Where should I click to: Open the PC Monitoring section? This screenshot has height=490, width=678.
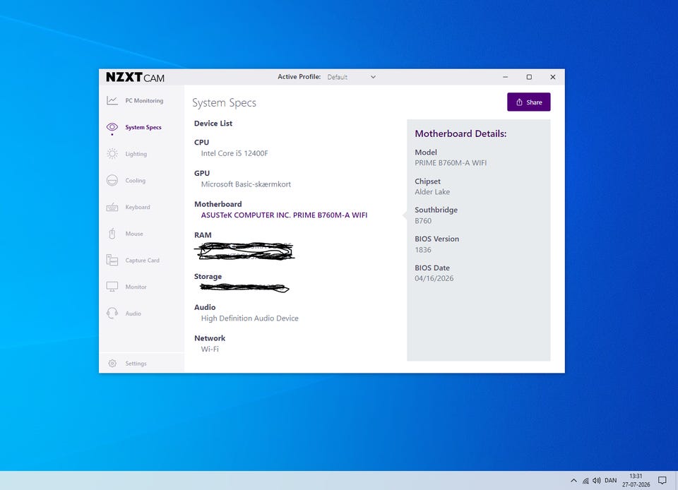[x=144, y=101]
